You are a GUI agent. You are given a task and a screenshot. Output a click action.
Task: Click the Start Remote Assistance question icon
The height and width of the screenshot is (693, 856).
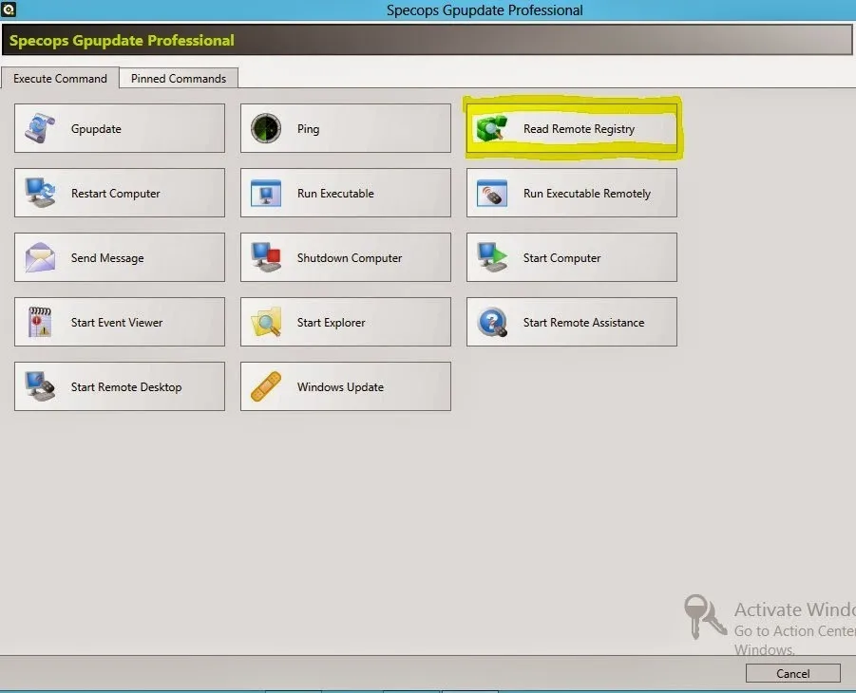(x=492, y=322)
